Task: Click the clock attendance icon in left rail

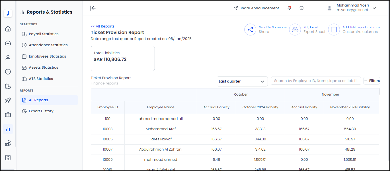Action: click(8, 72)
